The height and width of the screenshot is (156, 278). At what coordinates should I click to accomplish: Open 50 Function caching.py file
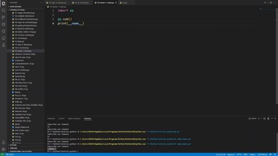coord(26,35)
